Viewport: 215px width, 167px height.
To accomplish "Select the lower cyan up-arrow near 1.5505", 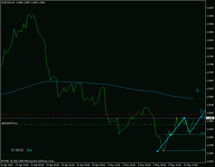I will click(x=201, y=111).
